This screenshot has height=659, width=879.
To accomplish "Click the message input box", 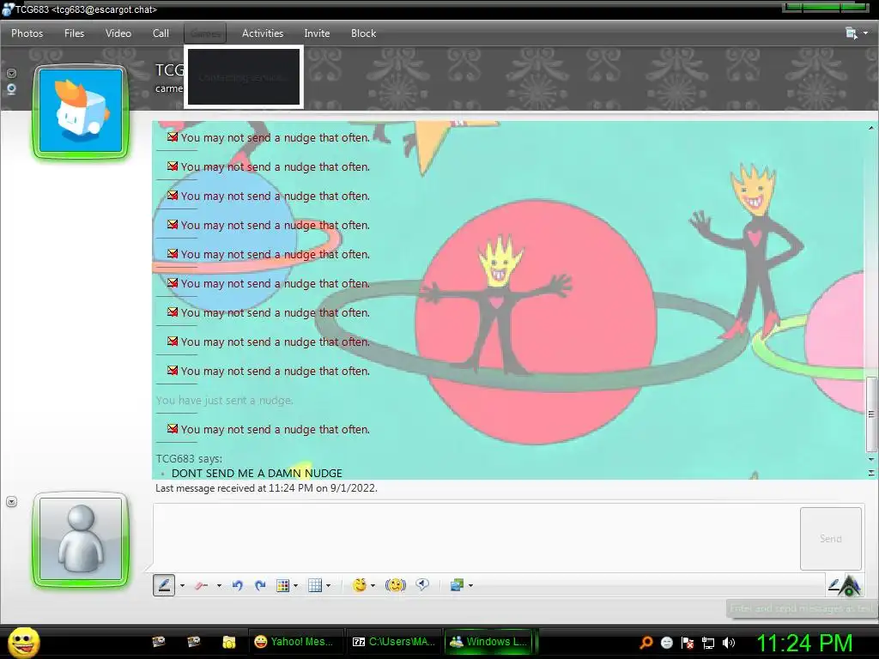I will pyautogui.click(x=476, y=537).
